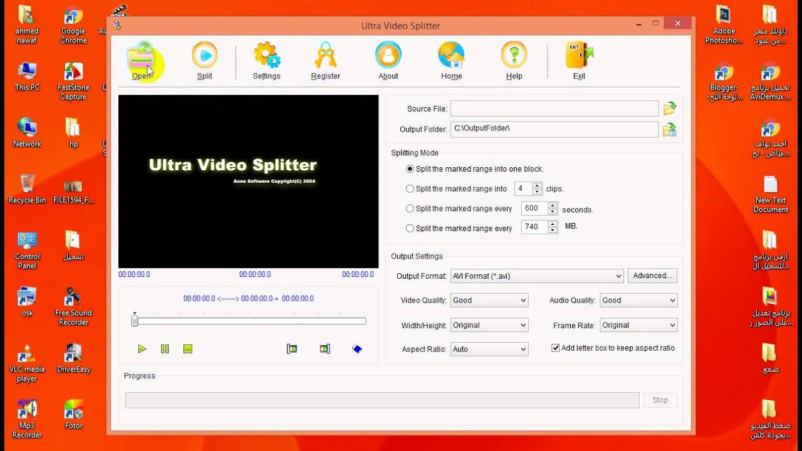
Task: Open the Width/Height dropdown
Action: 489,325
